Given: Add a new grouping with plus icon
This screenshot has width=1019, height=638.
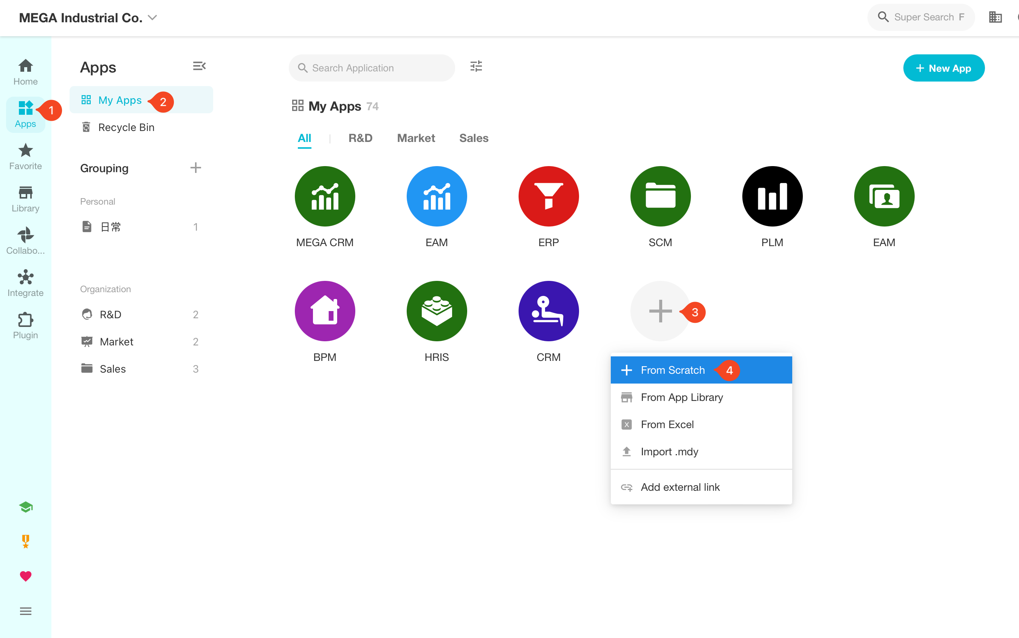Looking at the screenshot, I should click(x=196, y=168).
